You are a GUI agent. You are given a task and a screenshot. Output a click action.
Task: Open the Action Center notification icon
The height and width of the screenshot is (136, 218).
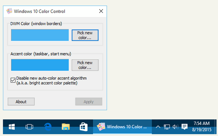(185, 127)
